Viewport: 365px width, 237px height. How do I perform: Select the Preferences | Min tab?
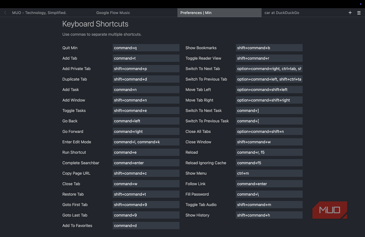[219, 13]
